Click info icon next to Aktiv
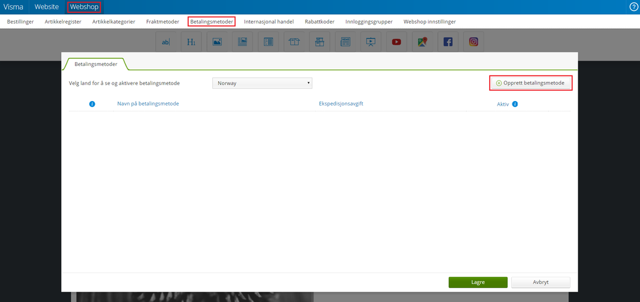Viewport: 640px width, 302px height. [x=515, y=104]
